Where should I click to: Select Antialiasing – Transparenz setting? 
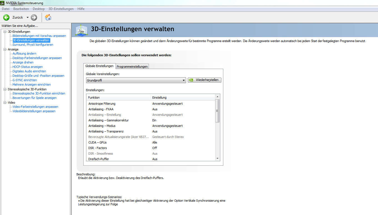151,131
